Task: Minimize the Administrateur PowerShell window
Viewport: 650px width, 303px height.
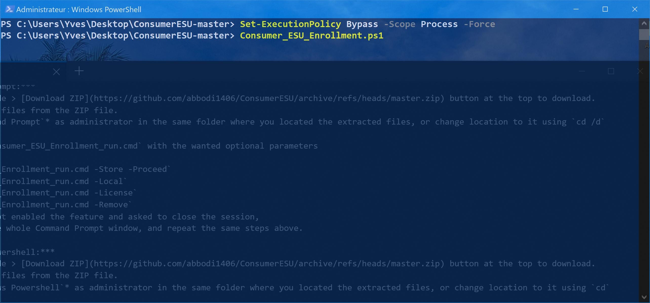Action: [576, 9]
